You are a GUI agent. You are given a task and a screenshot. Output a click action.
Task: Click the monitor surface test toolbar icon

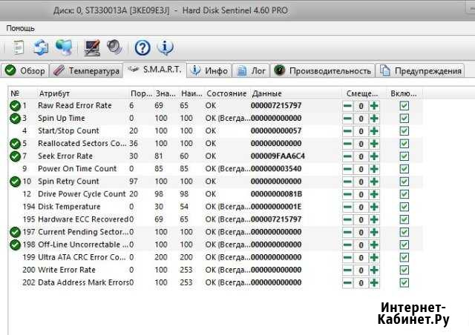click(92, 48)
